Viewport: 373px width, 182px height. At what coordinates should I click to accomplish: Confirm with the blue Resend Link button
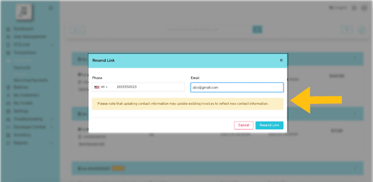tap(269, 125)
